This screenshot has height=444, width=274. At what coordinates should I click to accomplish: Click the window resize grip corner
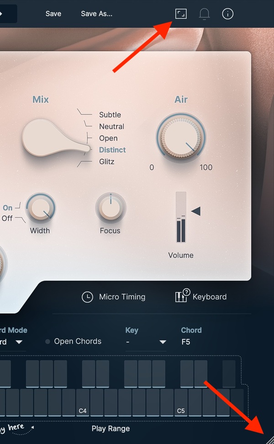click(x=269, y=439)
